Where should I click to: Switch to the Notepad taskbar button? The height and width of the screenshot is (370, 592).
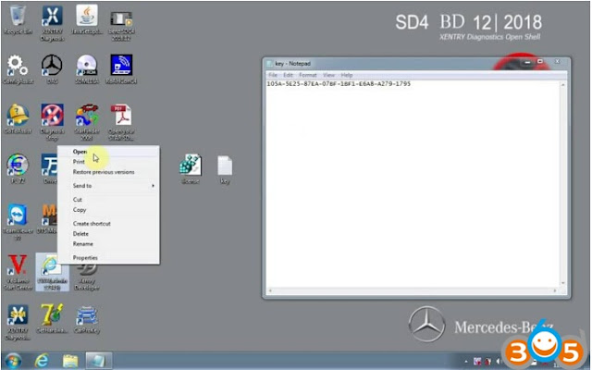pos(98,361)
